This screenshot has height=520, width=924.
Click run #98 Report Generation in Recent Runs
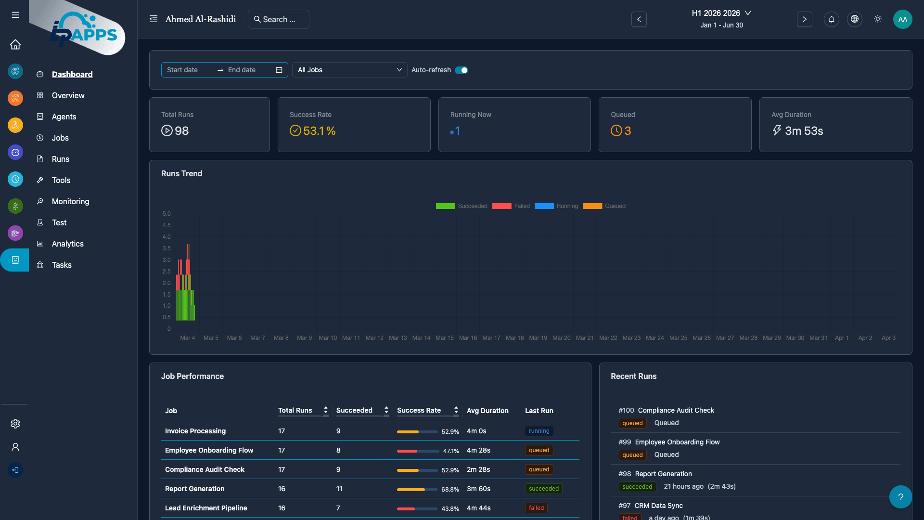click(655, 474)
